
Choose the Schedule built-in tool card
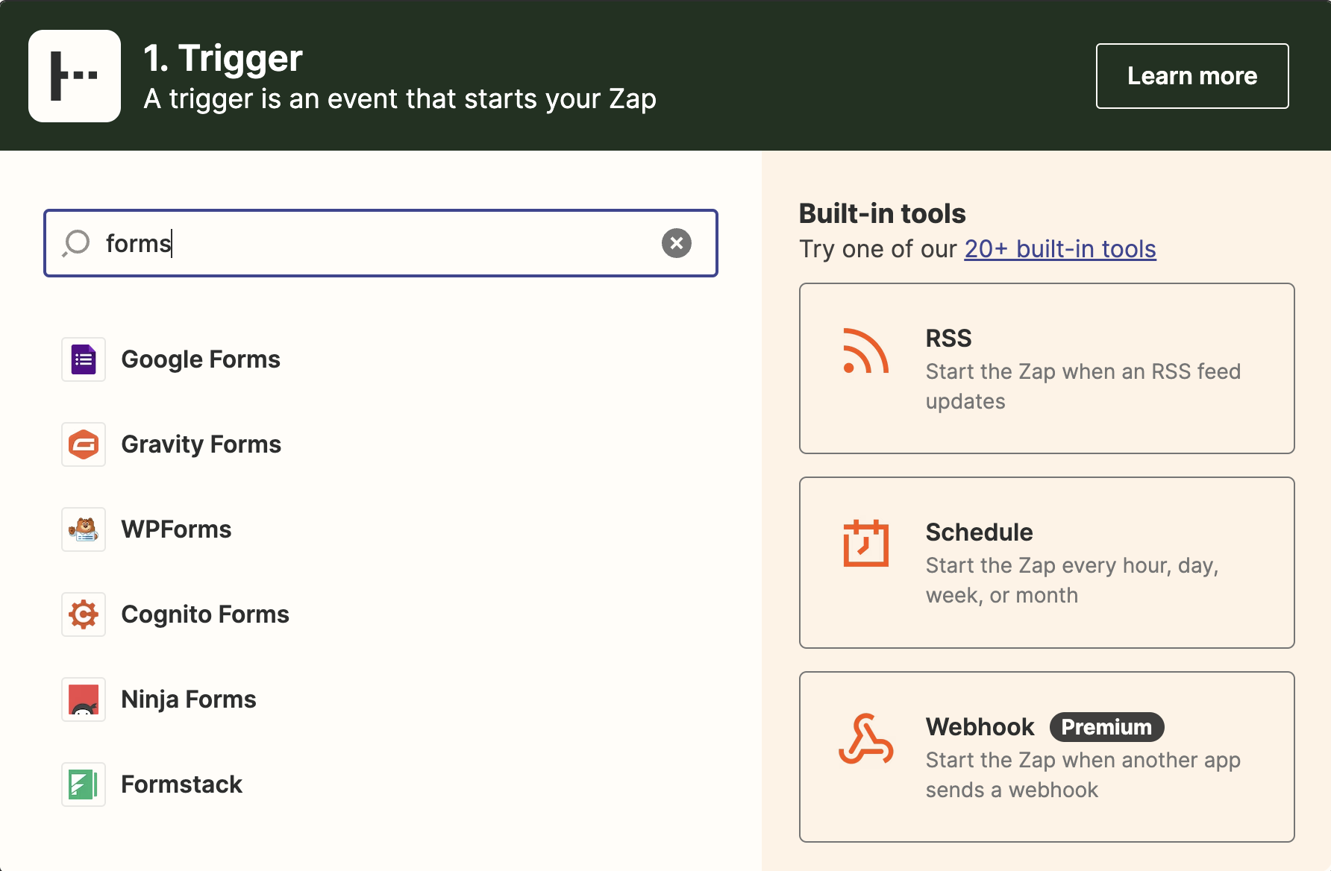[x=1047, y=562]
